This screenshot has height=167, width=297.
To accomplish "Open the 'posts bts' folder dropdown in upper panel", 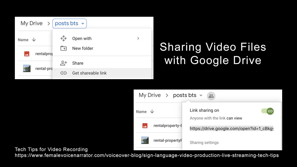I will coord(69,23).
